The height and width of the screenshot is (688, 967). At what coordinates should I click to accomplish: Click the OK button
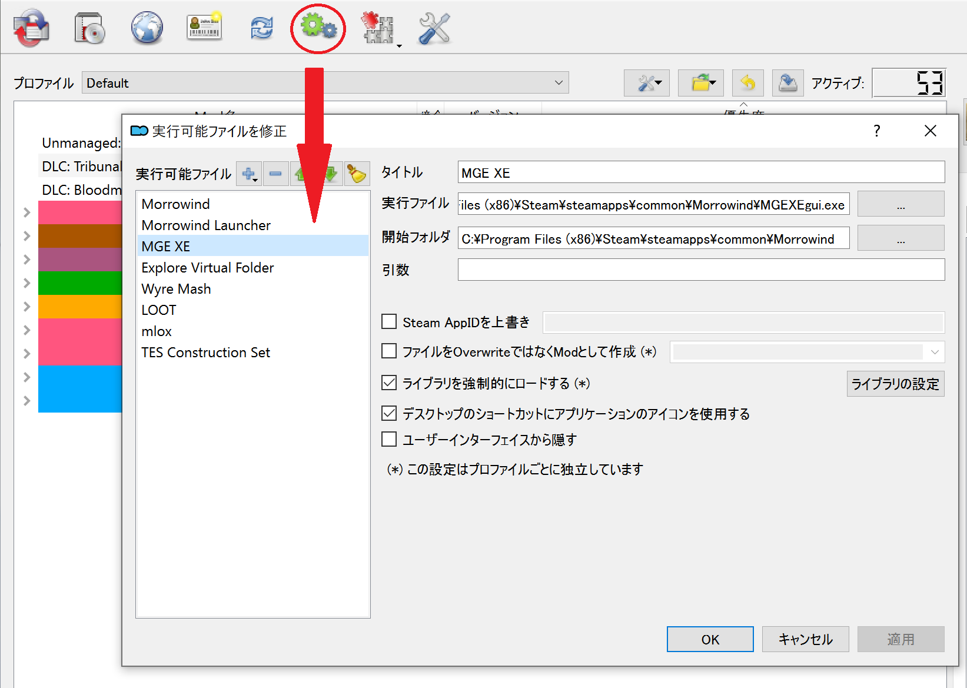710,639
